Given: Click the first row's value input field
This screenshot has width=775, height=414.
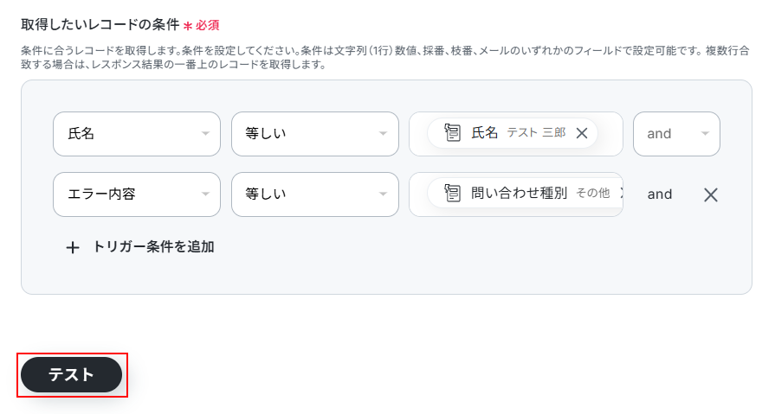Looking at the screenshot, I should 610,134.
